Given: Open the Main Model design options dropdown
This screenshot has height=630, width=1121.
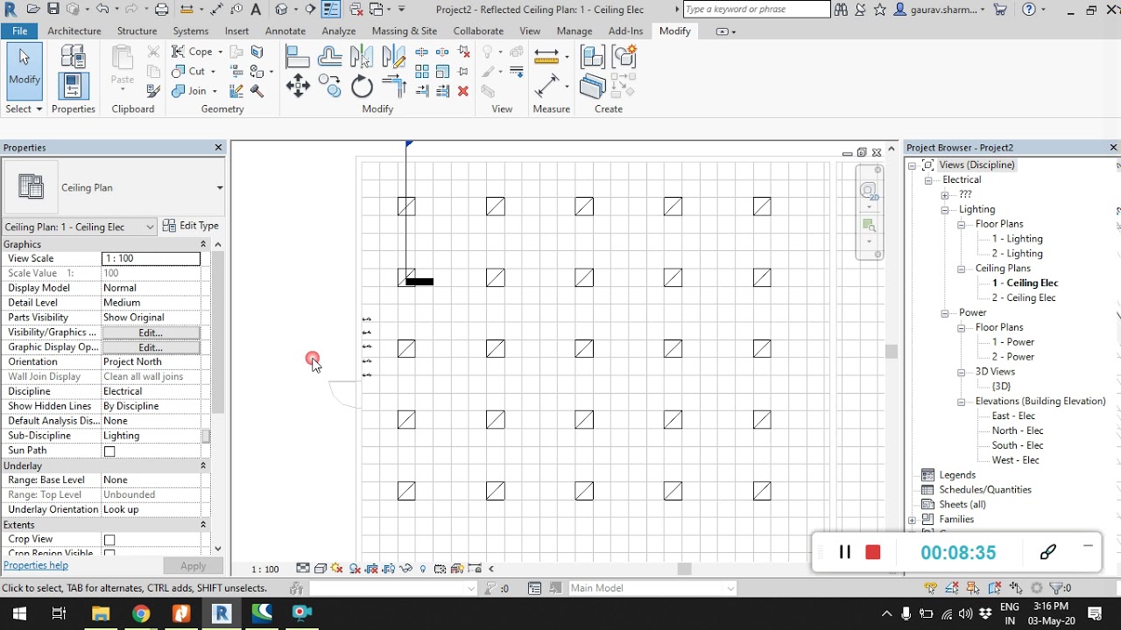Looking at the screenshot, I should [730, 588].
